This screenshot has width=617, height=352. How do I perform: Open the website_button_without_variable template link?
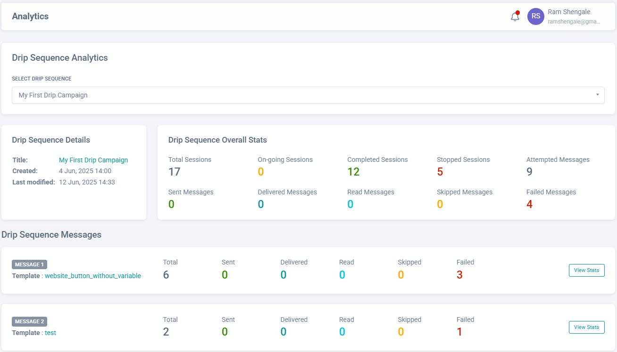[x=92, y=276]
